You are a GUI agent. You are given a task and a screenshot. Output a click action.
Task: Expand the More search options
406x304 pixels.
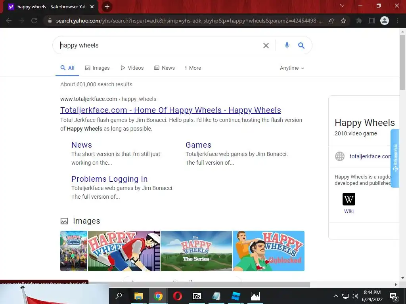click(193, 68)
